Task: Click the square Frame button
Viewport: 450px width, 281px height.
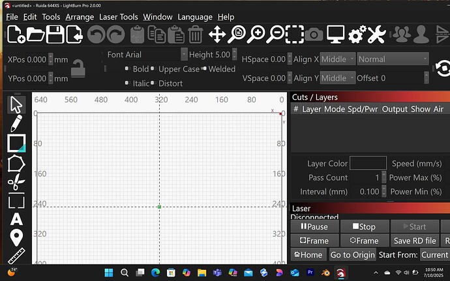Action: pos(315,241)
